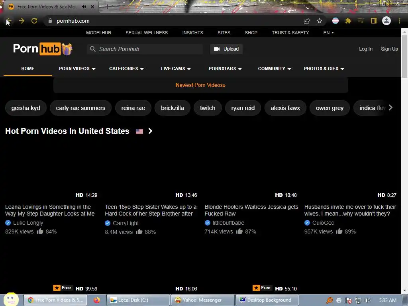Open the media controls icon in the toolbar
Viewport: 408px width, 306px height.
(361, 21)
